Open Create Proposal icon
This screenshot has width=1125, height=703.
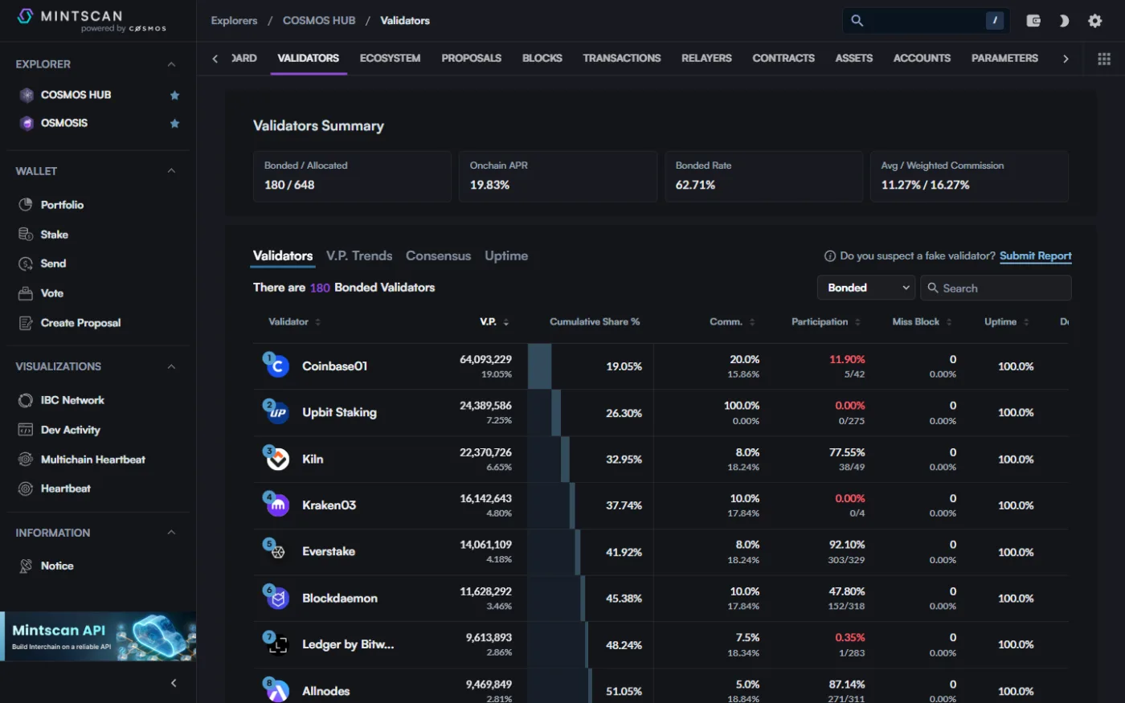tap(26, 323)
